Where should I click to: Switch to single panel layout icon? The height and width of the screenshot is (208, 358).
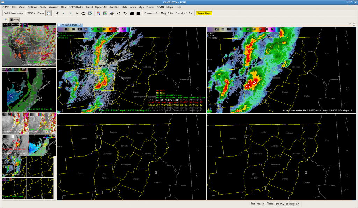pos(132,13)
